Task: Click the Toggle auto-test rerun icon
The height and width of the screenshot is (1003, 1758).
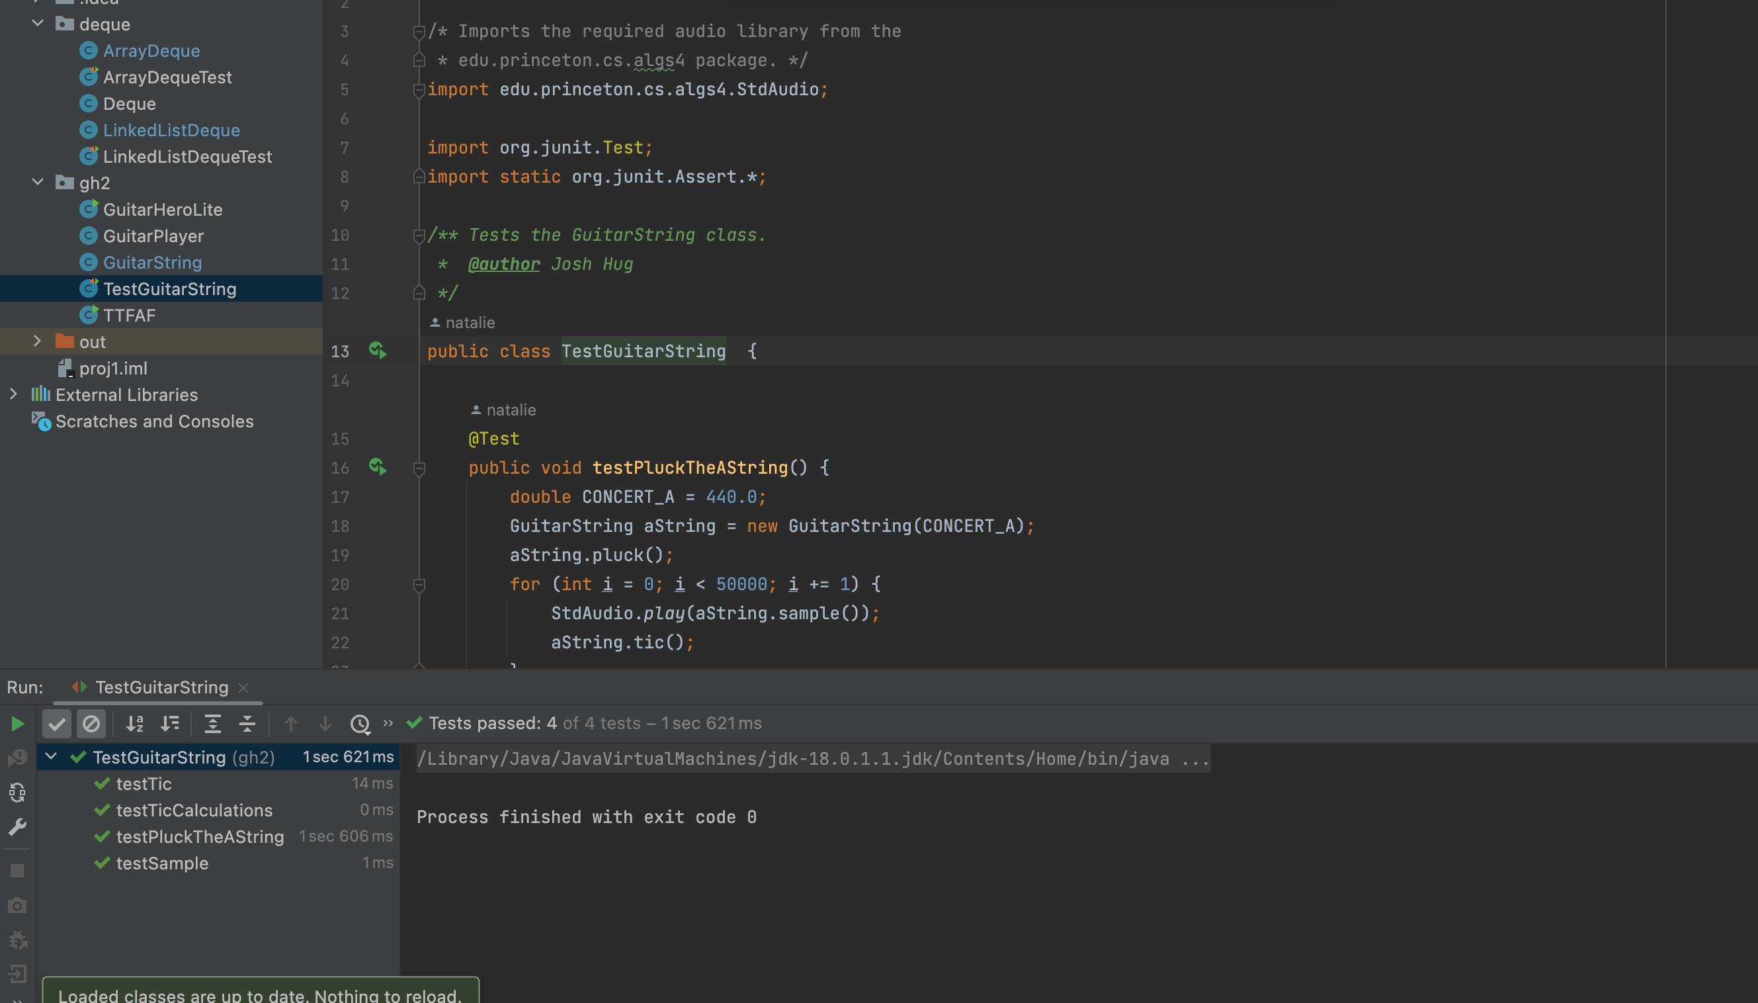Action: [17, 792]
